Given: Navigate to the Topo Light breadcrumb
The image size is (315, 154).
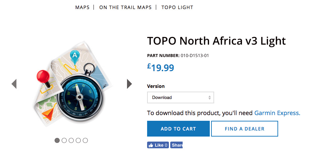Looking at the screenshot, I should [177, 7].
